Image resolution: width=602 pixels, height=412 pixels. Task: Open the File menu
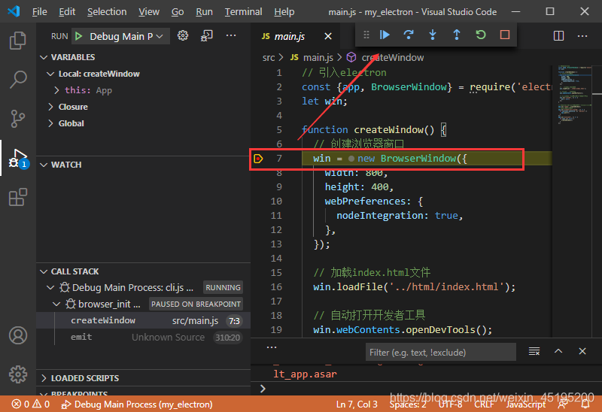click(40, 12)
